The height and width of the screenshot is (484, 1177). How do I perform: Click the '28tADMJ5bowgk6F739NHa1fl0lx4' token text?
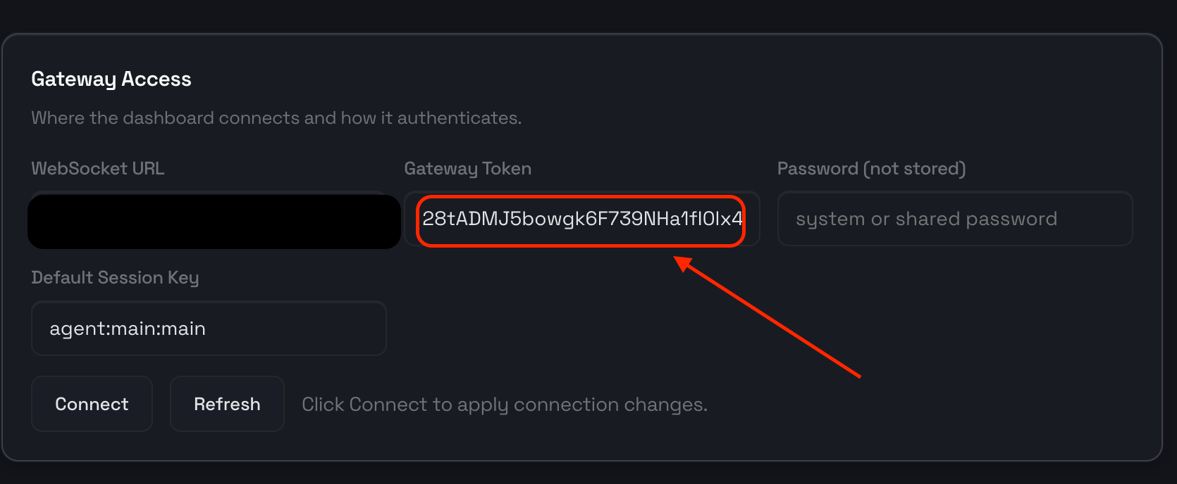[582, 219]
